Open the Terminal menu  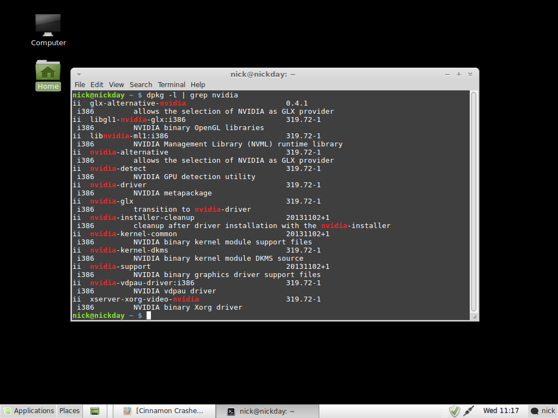pyautogui.click(x=172, y=84)
